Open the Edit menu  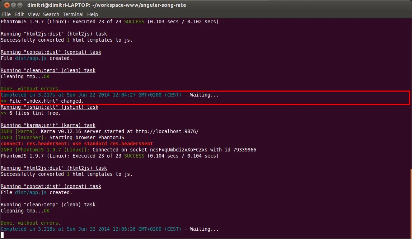pos(19,14)
